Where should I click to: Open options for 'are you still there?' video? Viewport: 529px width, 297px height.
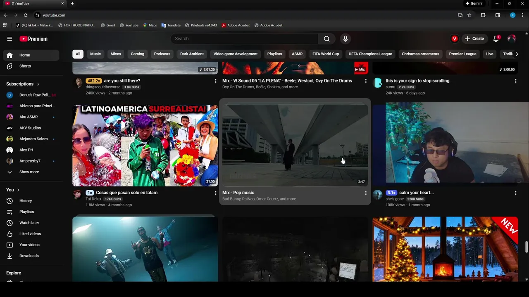point(215,81)
